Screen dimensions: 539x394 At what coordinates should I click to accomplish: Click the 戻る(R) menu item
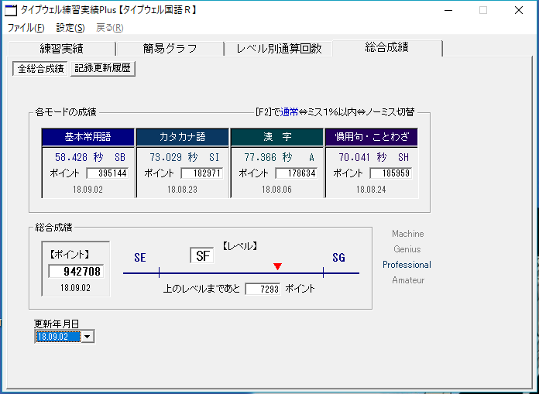point(110,28)
